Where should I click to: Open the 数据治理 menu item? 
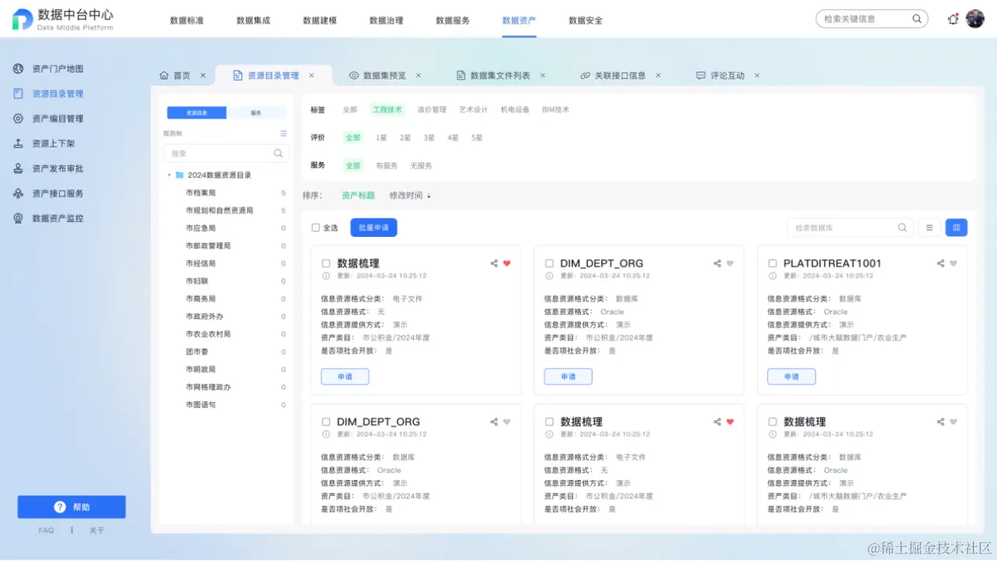387,21
